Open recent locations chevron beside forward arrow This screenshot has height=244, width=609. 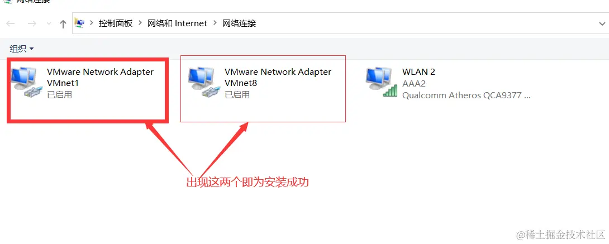pos(49,23)
